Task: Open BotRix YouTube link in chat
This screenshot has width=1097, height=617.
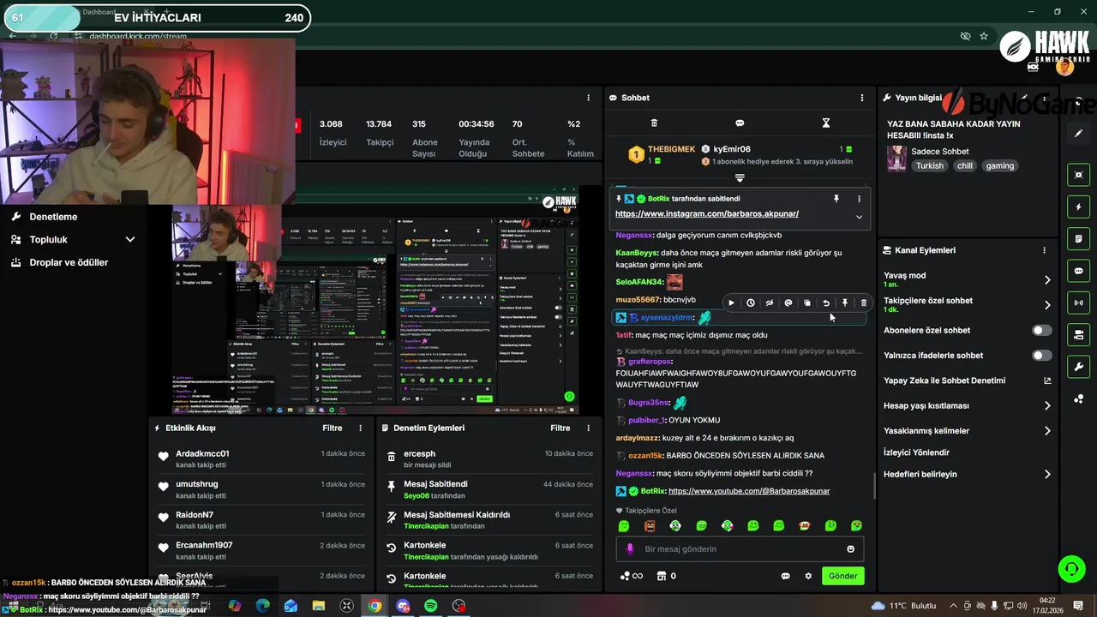Action: point(749,491)
